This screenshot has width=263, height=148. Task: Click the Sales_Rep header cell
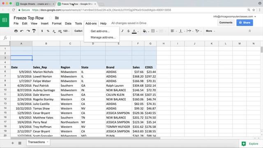pos(46,67)
